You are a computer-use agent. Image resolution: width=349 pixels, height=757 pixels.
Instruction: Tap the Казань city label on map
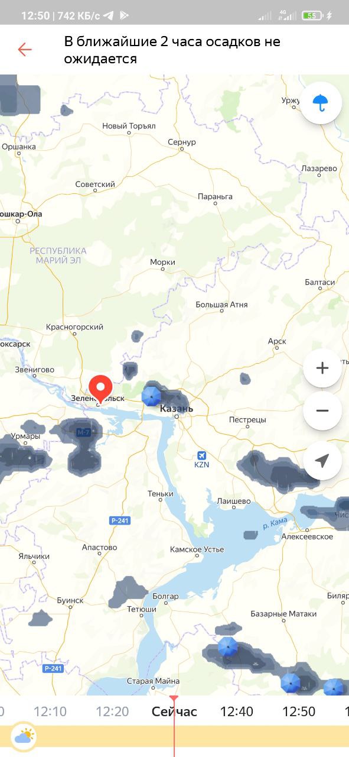(x=177, y=409)
